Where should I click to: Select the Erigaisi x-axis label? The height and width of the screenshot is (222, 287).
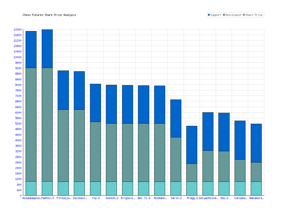128,198
